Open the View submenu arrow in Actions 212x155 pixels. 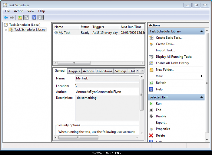202,76
